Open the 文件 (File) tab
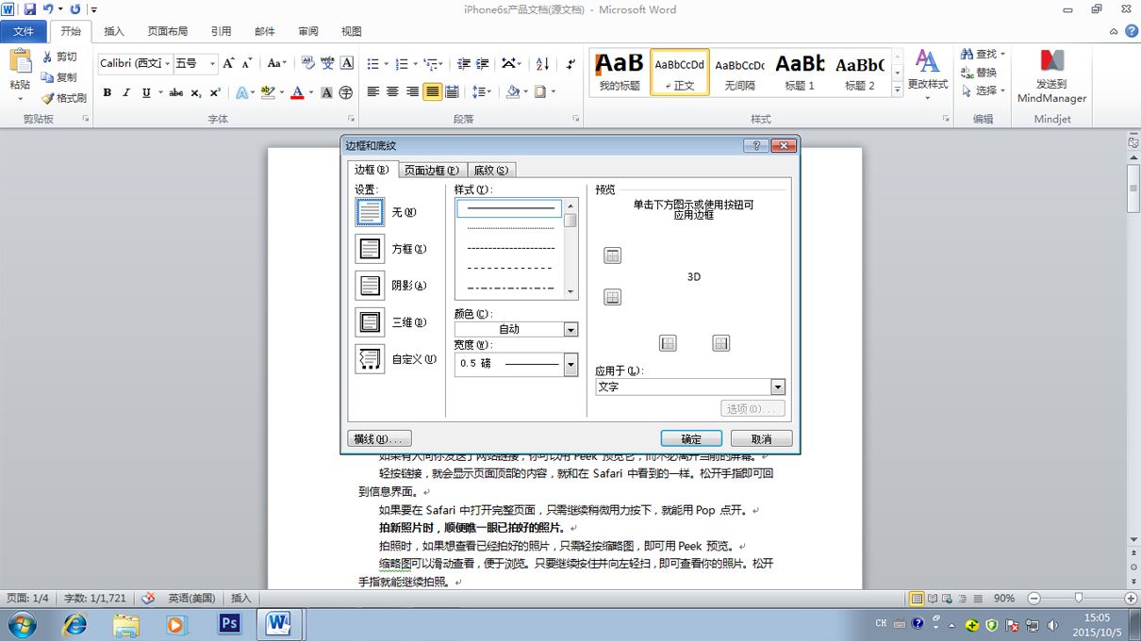 pyautogui.click(x=24, y=31)
